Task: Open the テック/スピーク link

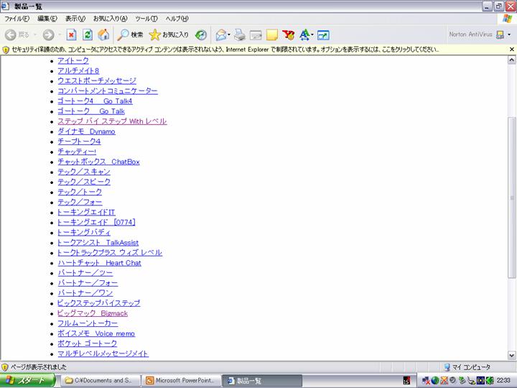Action: click(84, 182)
